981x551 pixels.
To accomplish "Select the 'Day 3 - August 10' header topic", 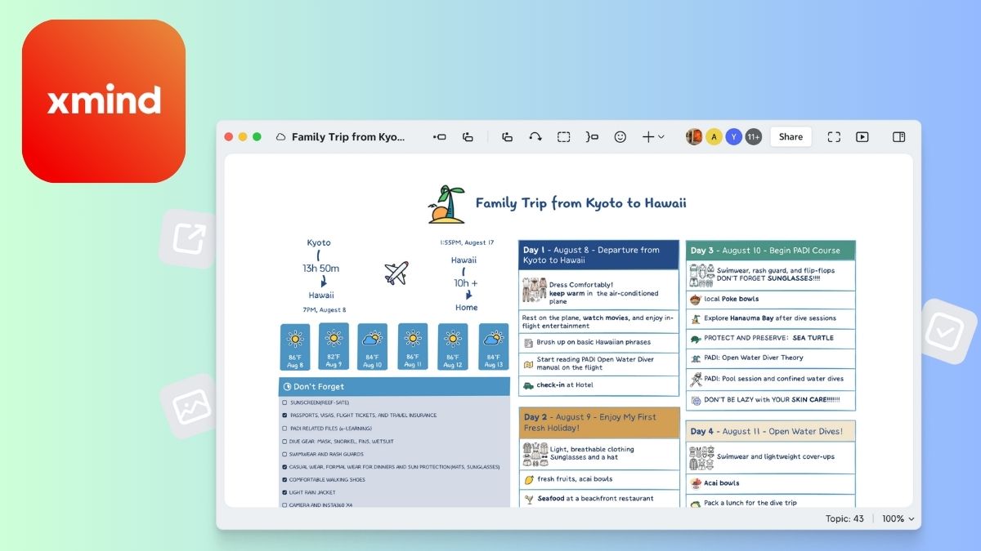I will tap(770, 251).
